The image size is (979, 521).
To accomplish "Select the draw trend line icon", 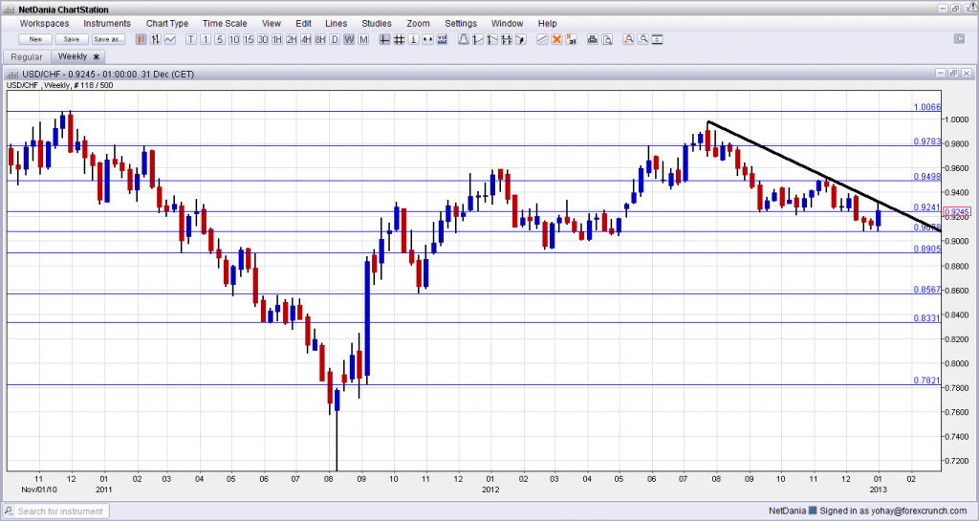I will pos(542,39).
